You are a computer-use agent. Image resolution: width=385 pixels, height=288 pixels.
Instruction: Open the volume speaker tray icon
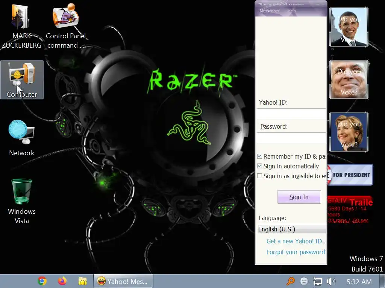point(331,281)
